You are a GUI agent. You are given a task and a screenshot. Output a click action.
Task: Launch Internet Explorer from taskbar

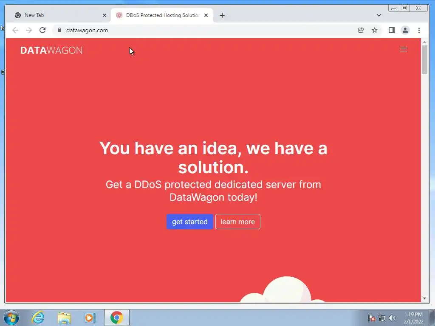coord(38,318)
